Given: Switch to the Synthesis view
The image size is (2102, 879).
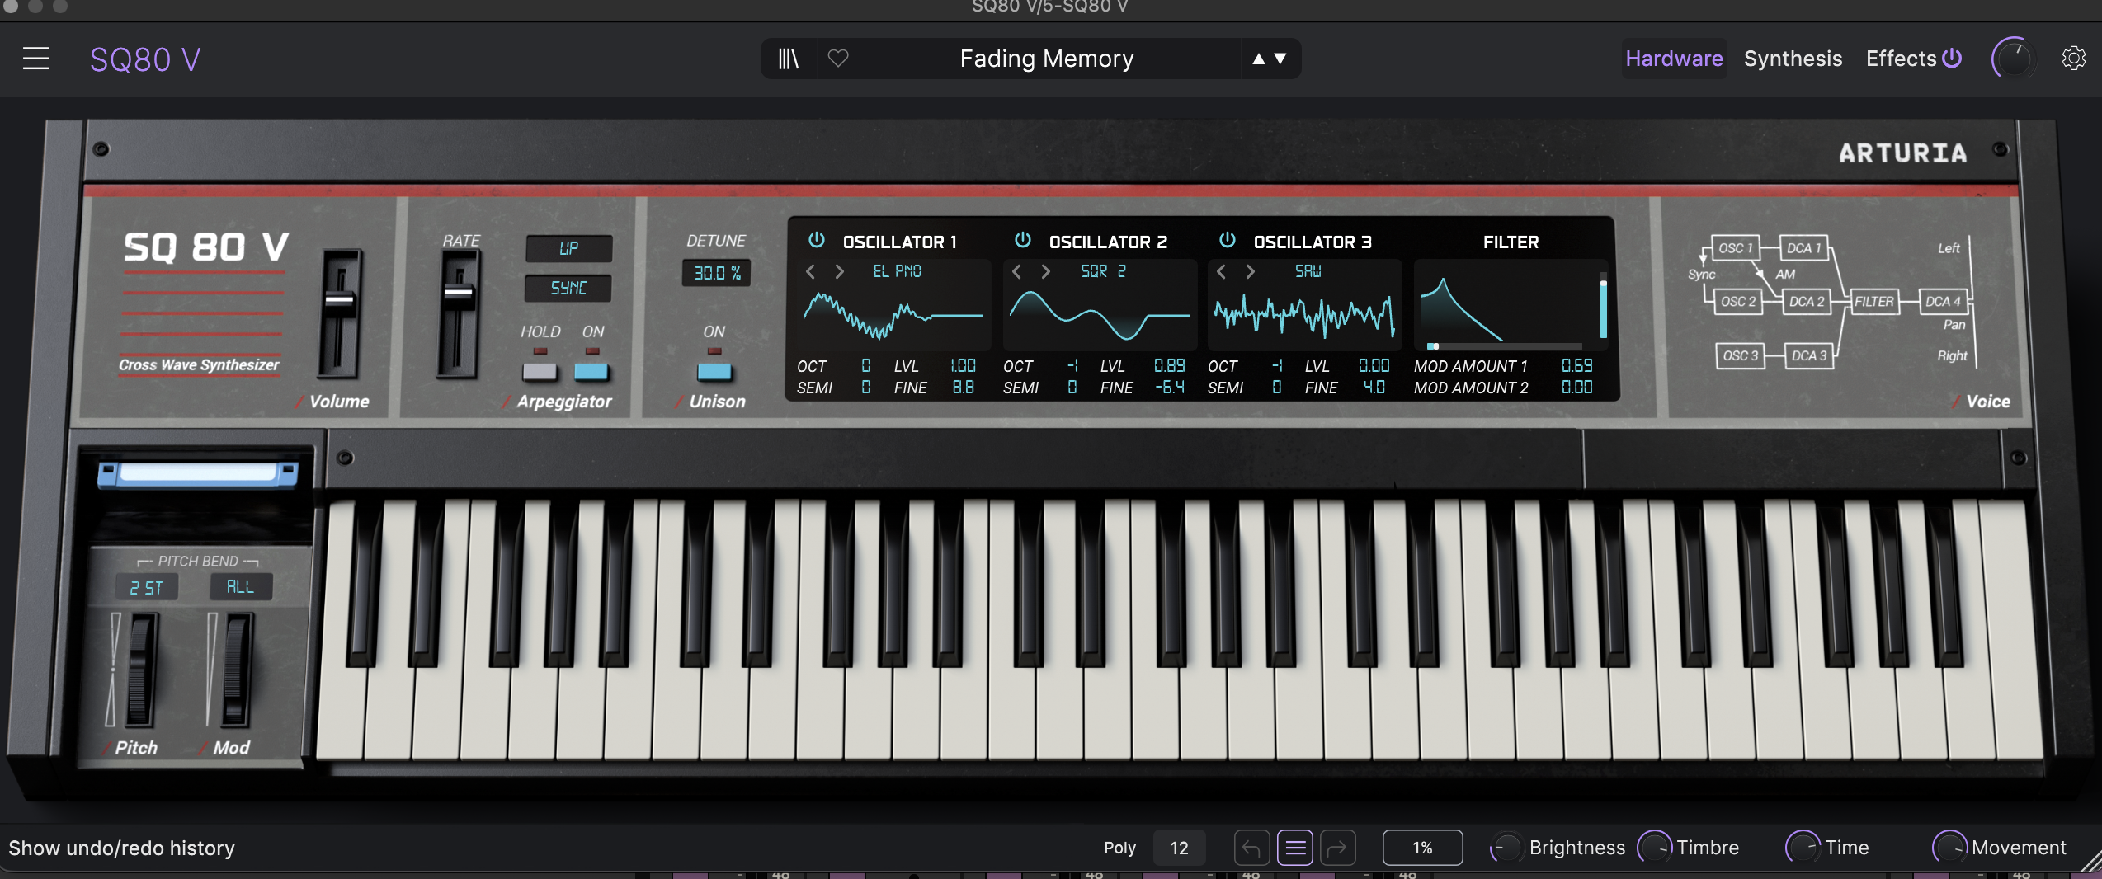Looking at the screenshot, I should [x=1793, y=59].
